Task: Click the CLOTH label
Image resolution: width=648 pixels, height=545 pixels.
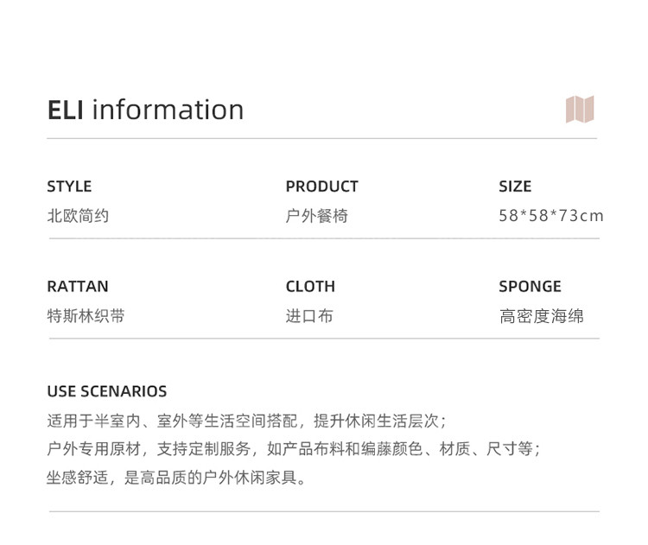Action: click(x=310, y=287)
